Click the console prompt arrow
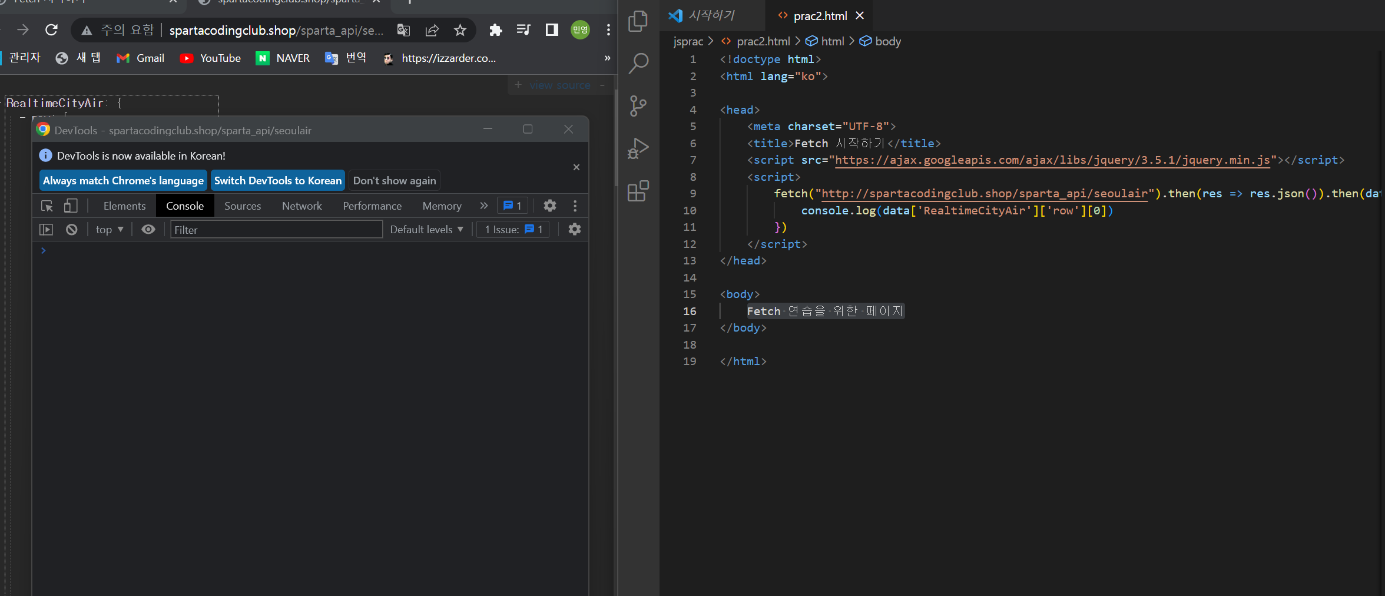Image resolution: width=1385 pixels, height=596 pixels. click(43, 251)
